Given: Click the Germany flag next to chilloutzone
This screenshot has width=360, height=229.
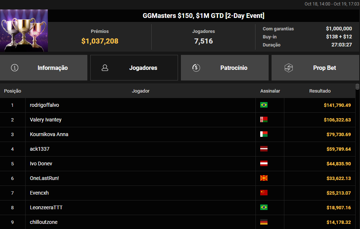Looking at the screenshot, I should coord(264,222).
